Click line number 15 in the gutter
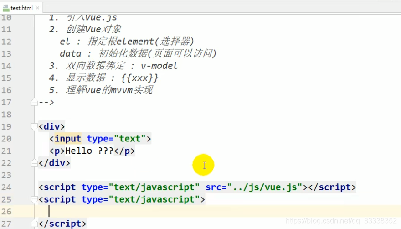This screenshot has width=401, height=229. (6, 78)
